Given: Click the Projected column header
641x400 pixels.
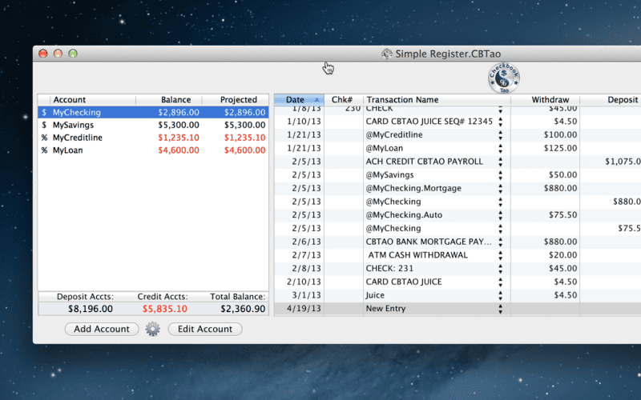Looking at the screenshot, I should coord(238,100).
